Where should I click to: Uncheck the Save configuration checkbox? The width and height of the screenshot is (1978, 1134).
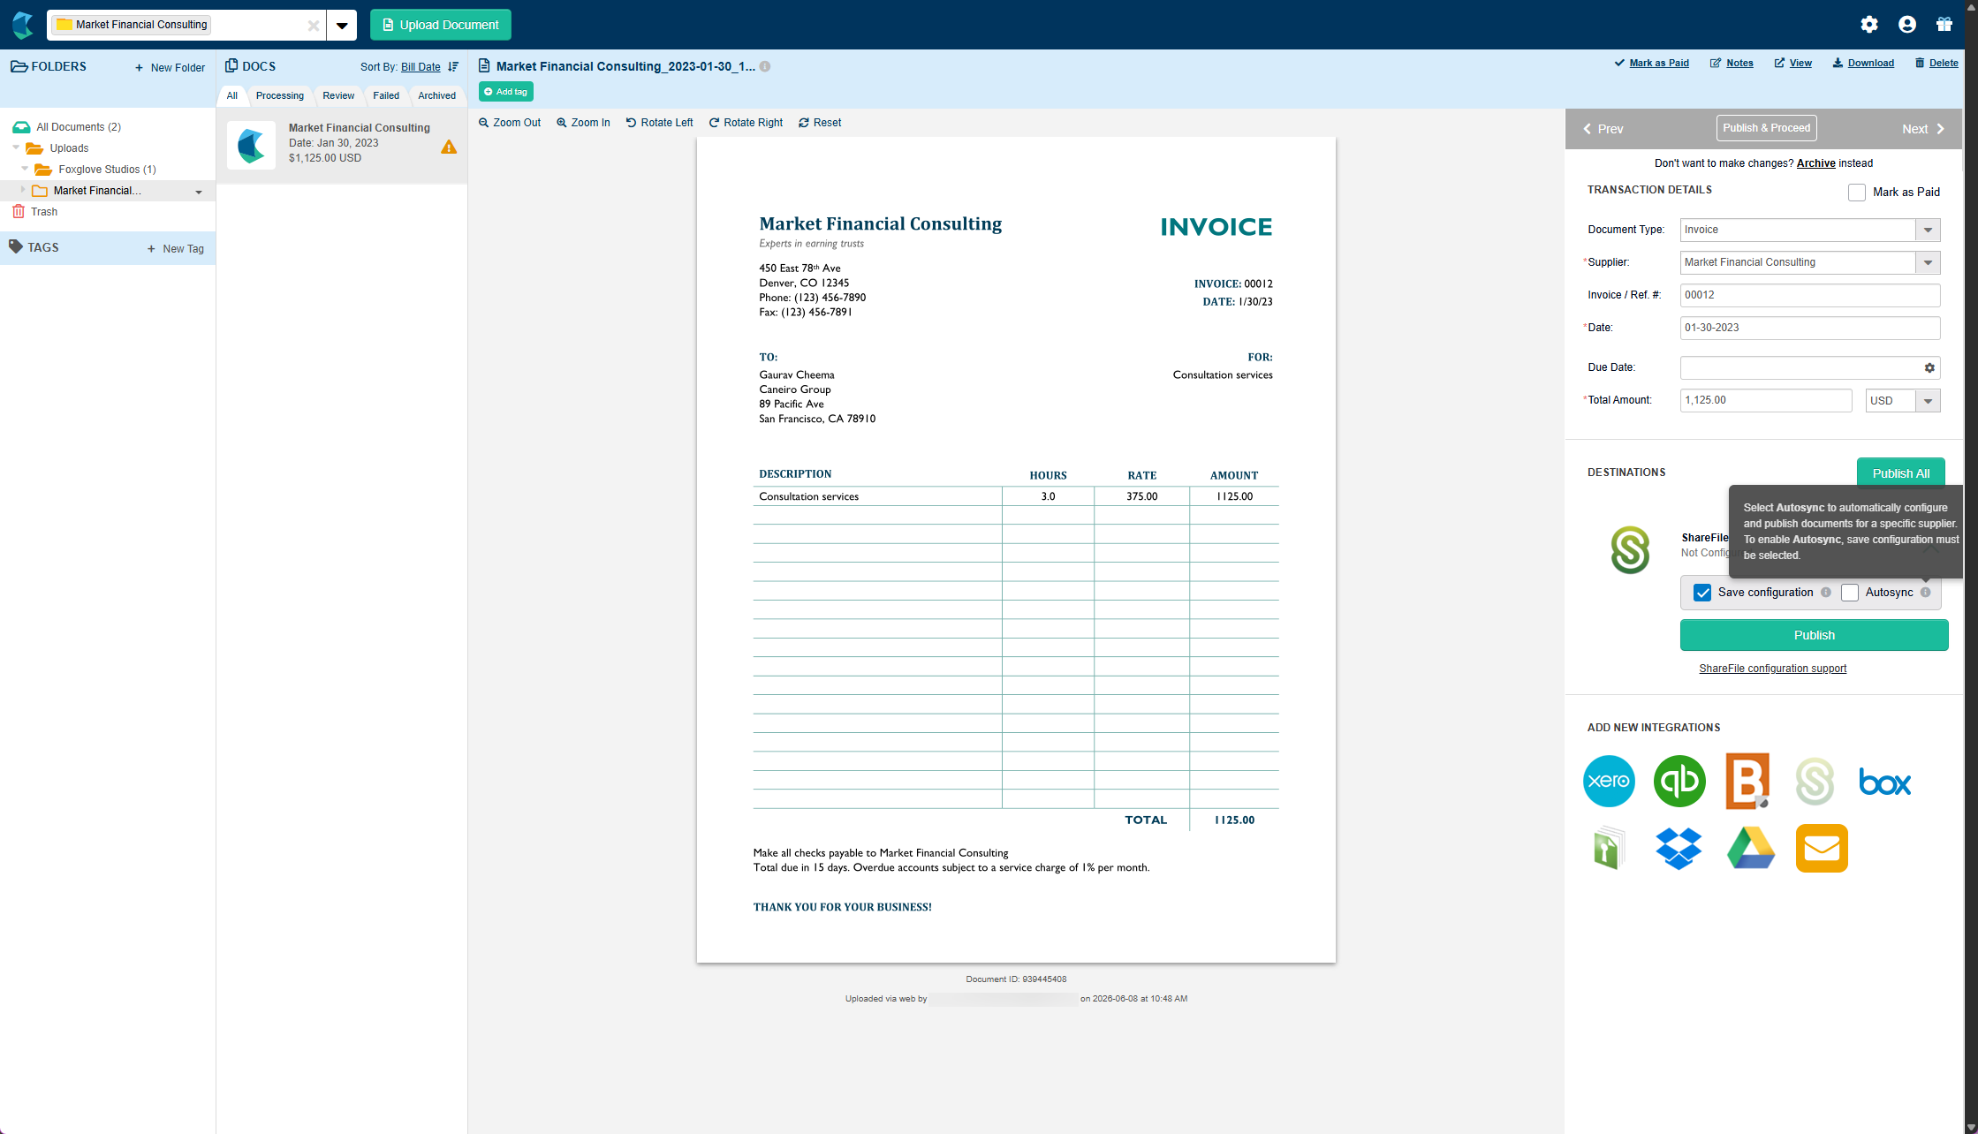click(1702, 593)
